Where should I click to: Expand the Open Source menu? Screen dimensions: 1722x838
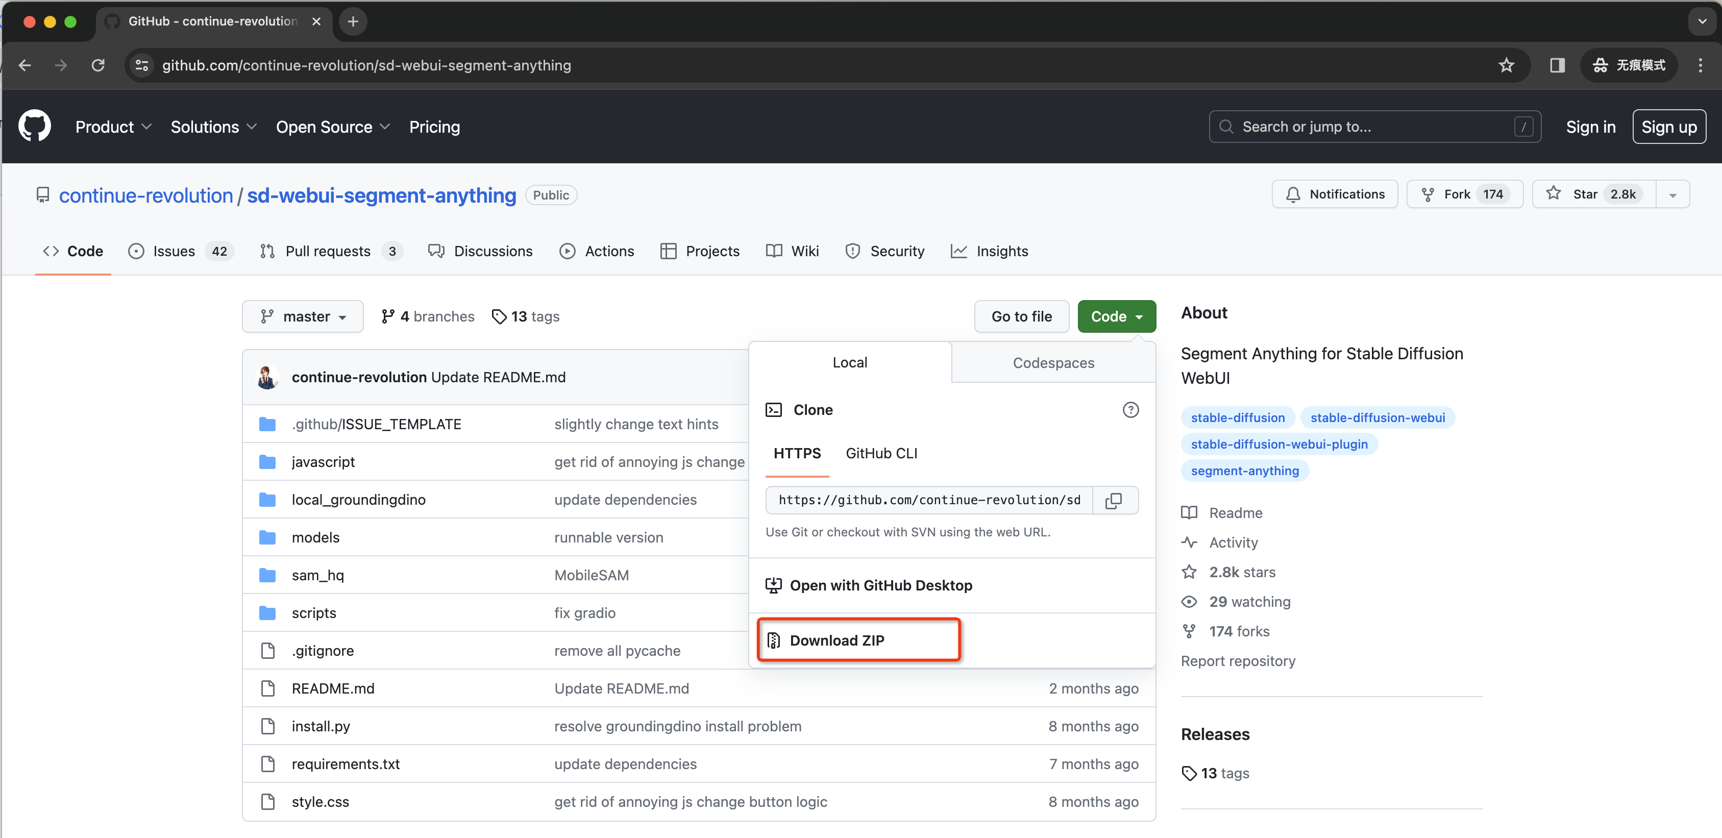point(333,127)
